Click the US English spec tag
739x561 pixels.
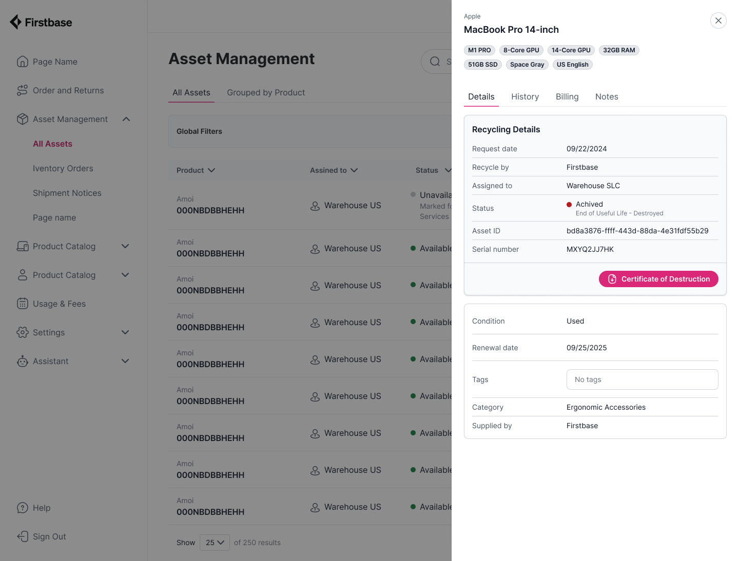click(x=573, y=65)
